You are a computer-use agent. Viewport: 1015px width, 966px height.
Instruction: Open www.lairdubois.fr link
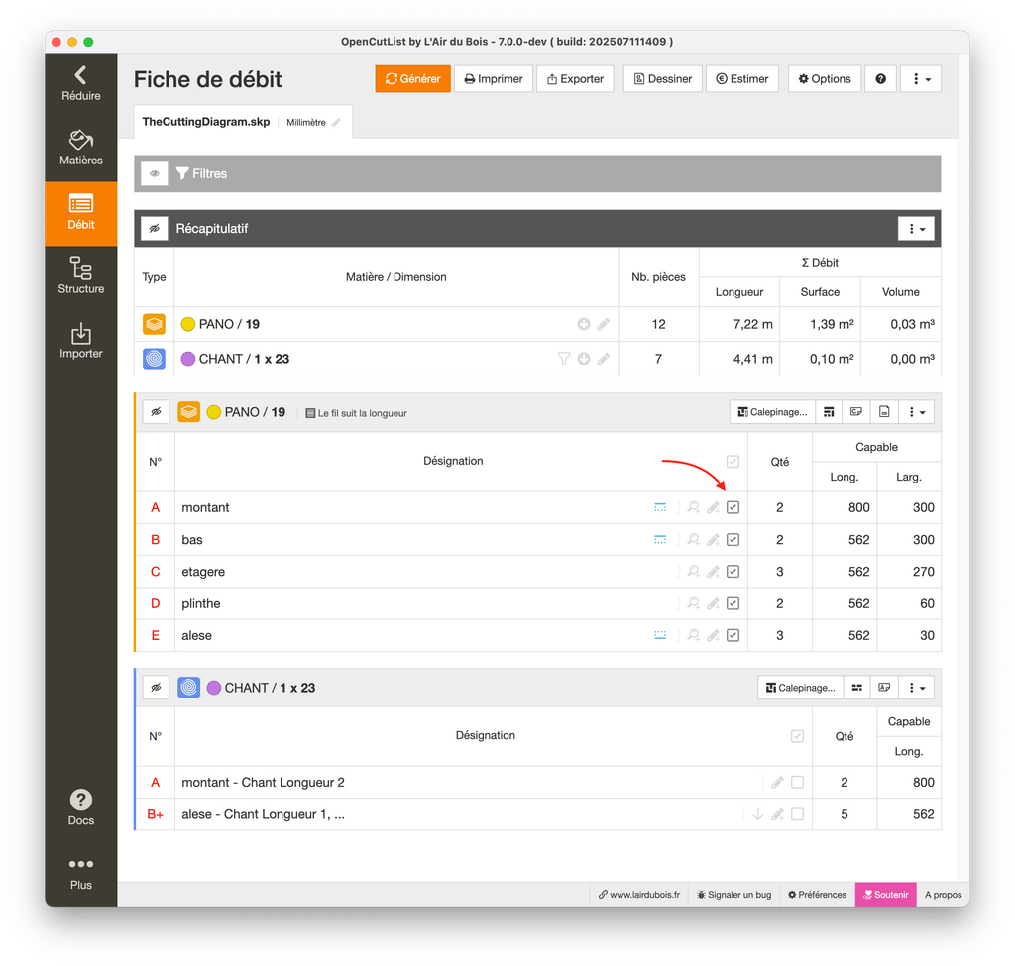(x=639, y=895)
